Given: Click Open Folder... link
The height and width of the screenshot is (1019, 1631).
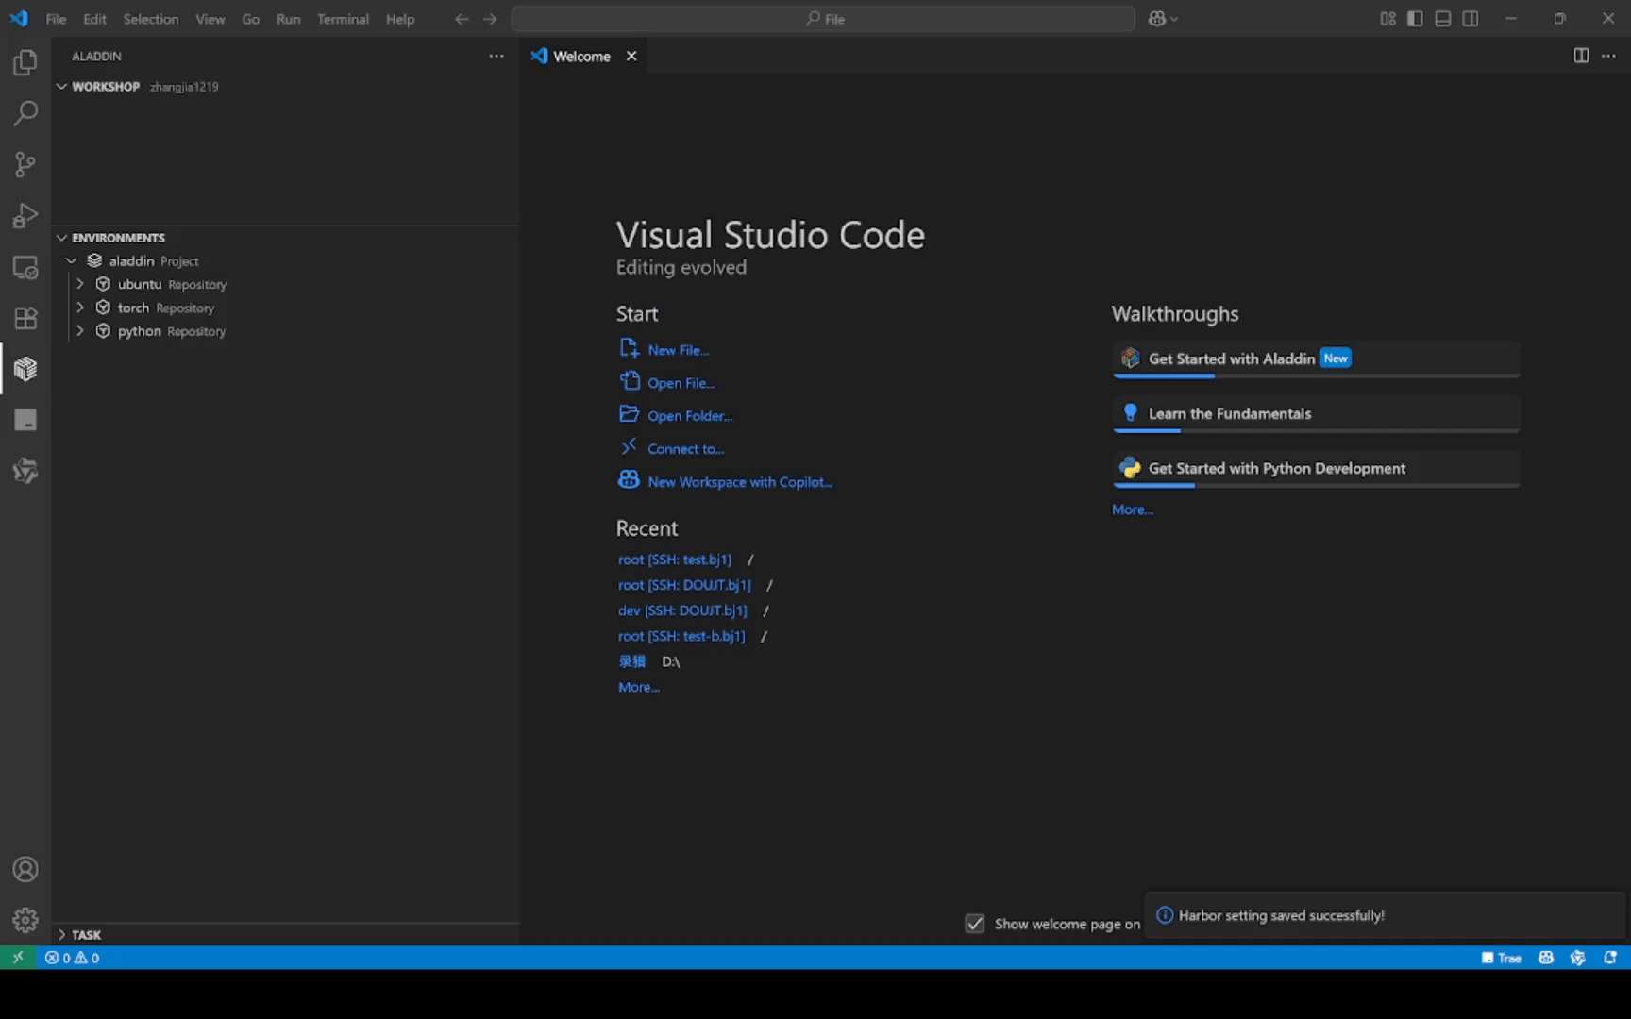Looking at the screenshot, I should [x=690, y=416].
